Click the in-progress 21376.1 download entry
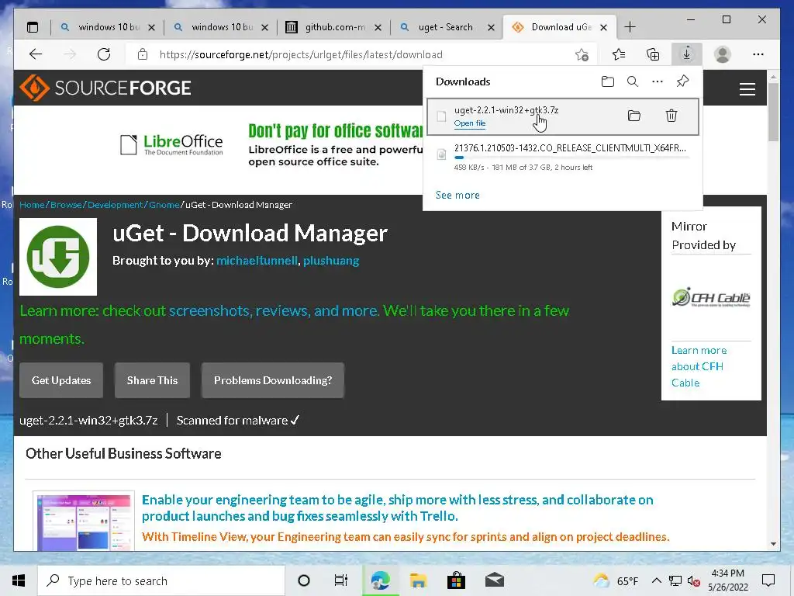This screenshot has width=794, height=596. 562,158
